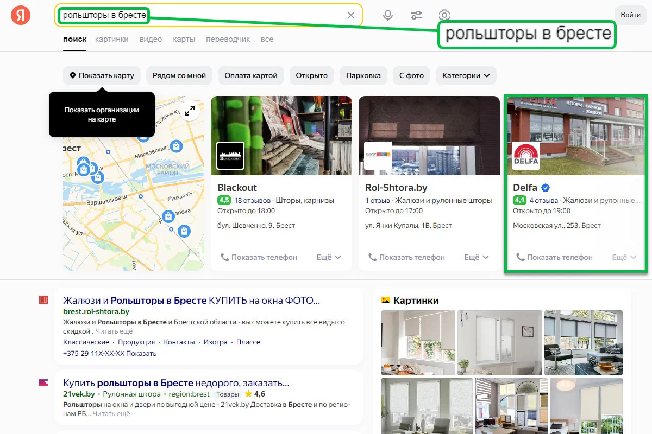Click the Blackout company logo

230,156
